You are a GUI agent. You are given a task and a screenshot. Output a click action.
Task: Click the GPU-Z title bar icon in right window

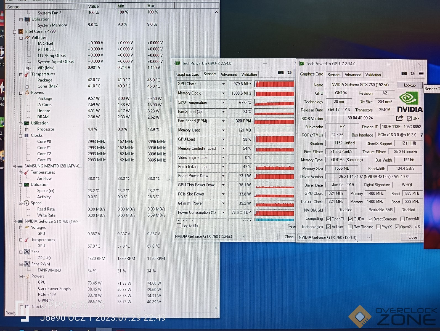(x=302, y=64)
